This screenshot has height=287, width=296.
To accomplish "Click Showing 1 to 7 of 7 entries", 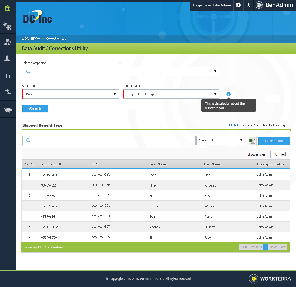I will [x=44, y=247].
